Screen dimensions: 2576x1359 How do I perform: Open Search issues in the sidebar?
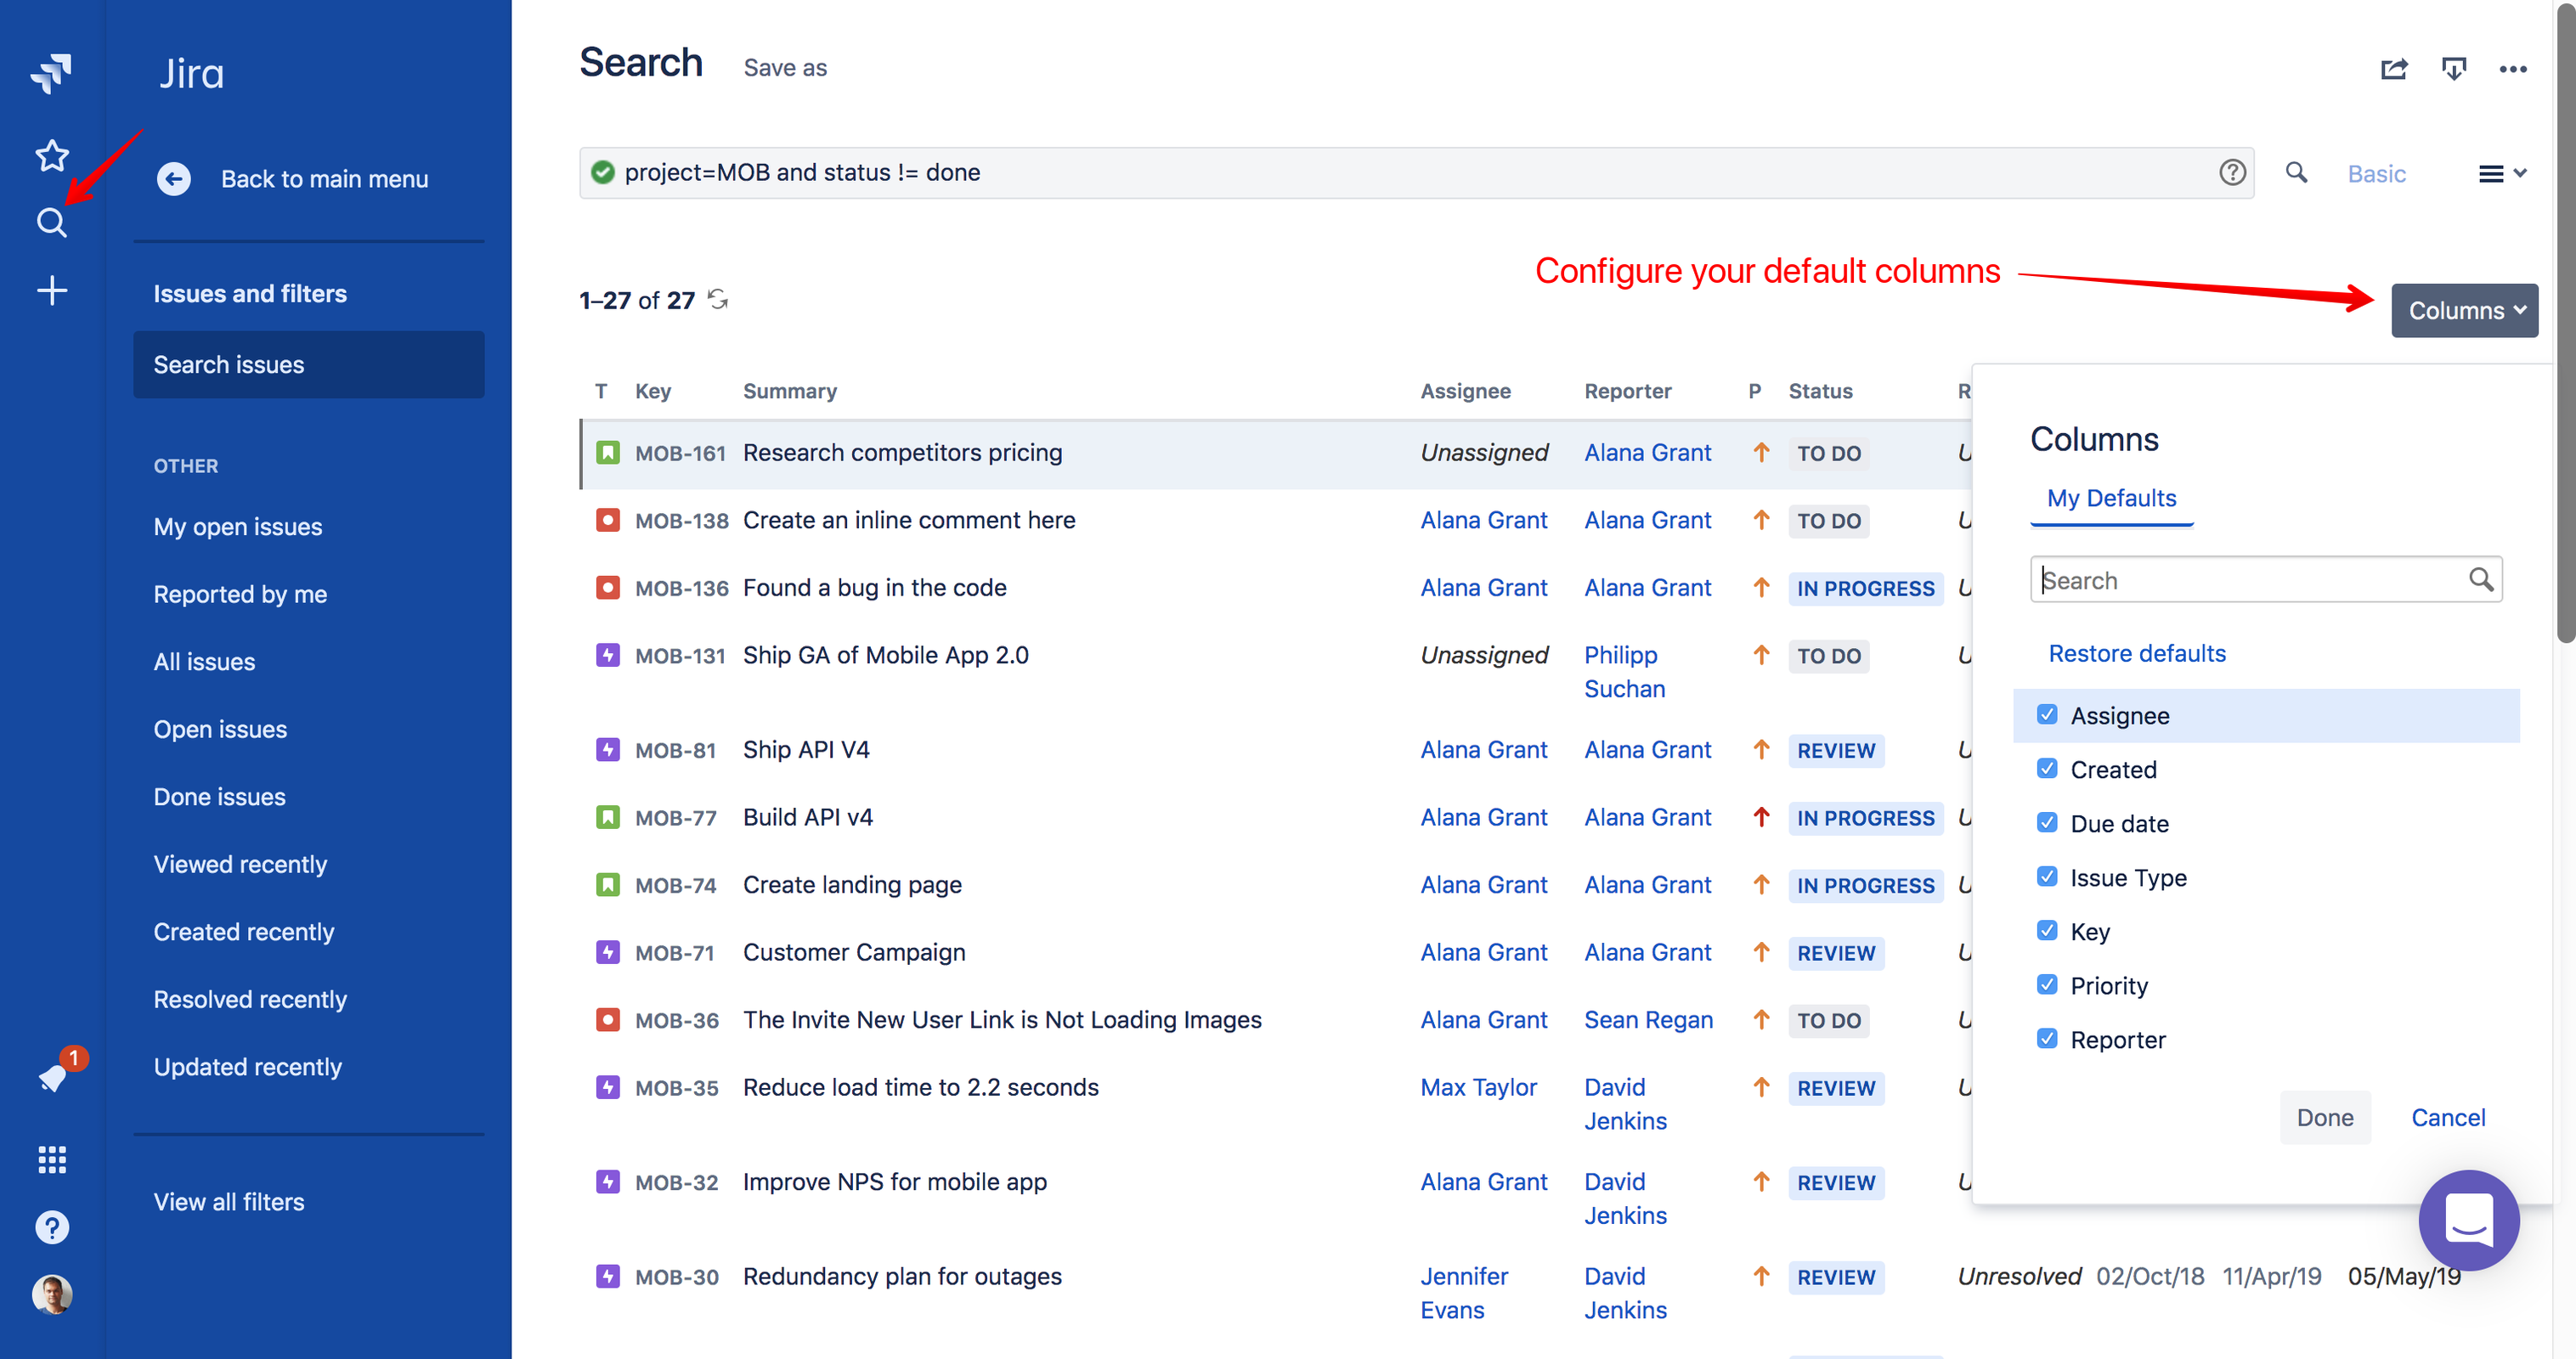228,364
